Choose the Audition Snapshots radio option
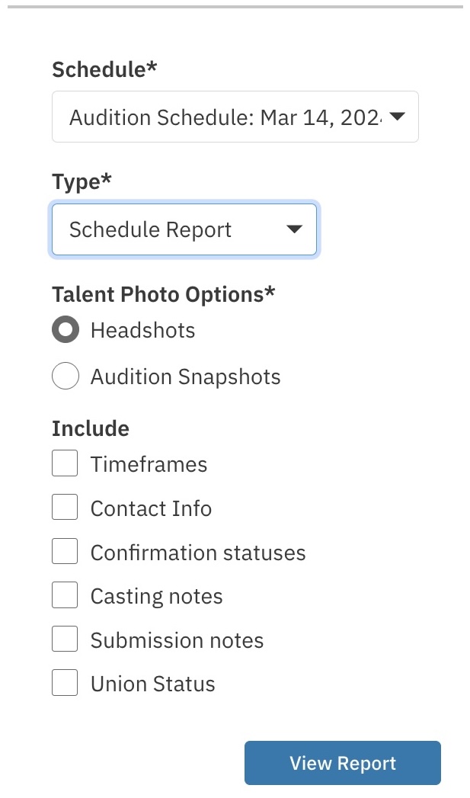The width and height of the screenshot is (470, 798). tap(66, 377)
